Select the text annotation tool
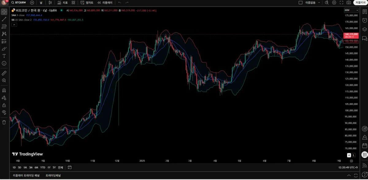368x180 pixels. [4, 56]
